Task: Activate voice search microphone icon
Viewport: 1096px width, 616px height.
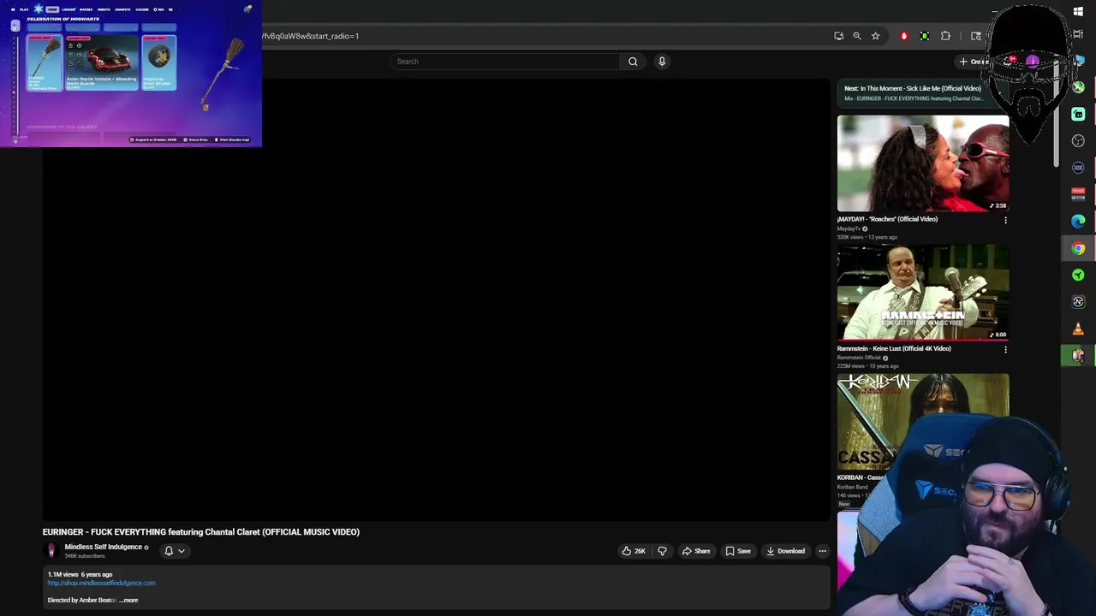Action: pyautogui.click(x=662, y=62)
